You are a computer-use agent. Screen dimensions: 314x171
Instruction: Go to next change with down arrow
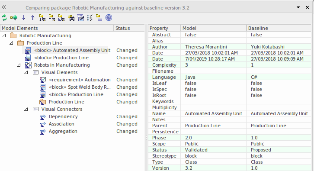[x=24, y=18]
